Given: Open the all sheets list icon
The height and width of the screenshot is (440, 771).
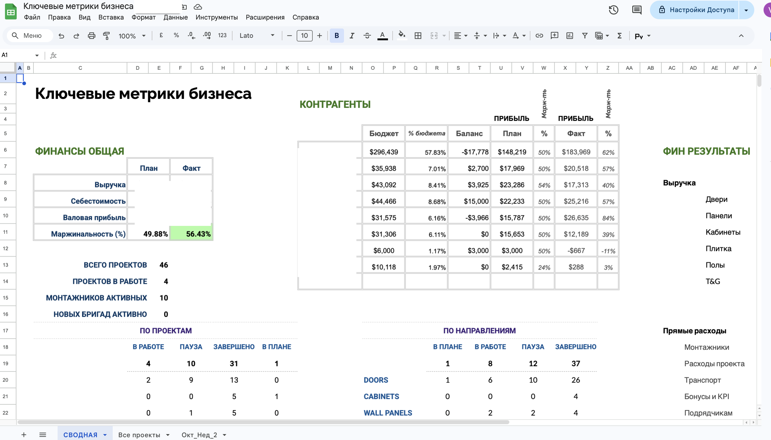Looking at the screenshot, I should 43,435.
